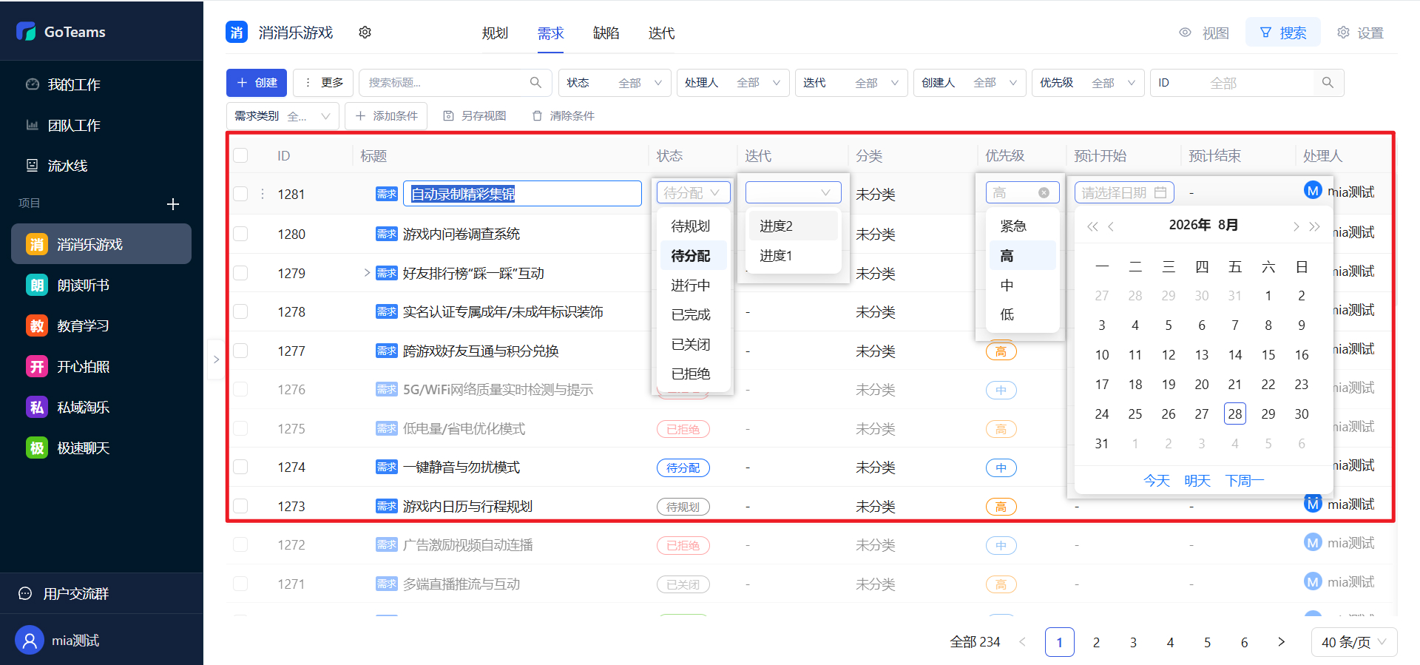Viewport: 1420px width, 665px height.
Task: Open project settings gear beside 消消乐游戏
Action: click(x=365, y=33)
